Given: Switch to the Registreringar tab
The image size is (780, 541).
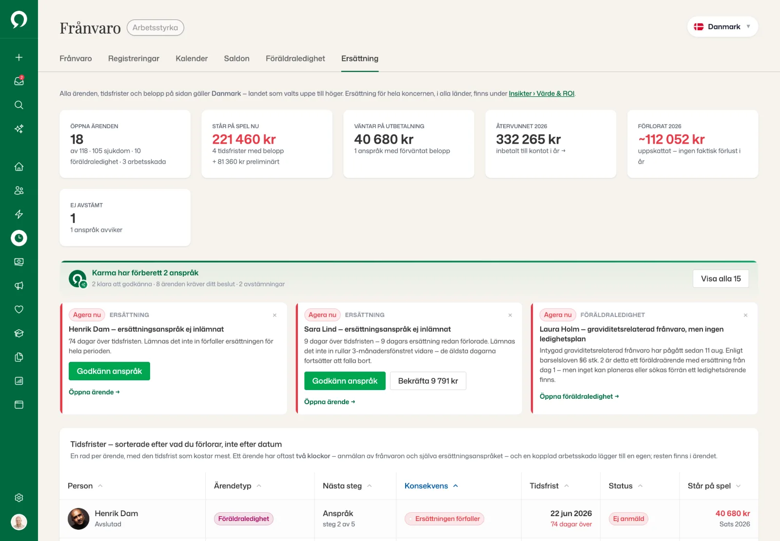Looking at the screenshot, I should pos(134,58).
